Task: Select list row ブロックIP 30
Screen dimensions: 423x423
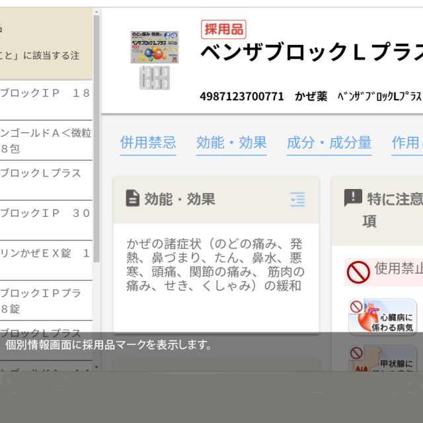Action: (x=46, y=220)
